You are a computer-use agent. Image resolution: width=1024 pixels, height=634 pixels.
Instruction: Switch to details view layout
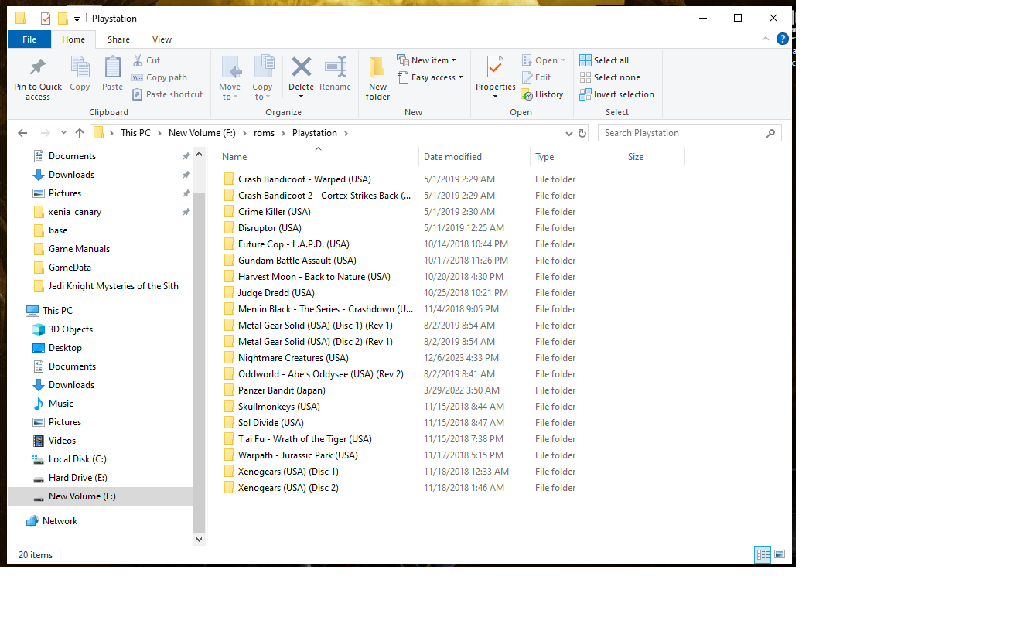763,554
